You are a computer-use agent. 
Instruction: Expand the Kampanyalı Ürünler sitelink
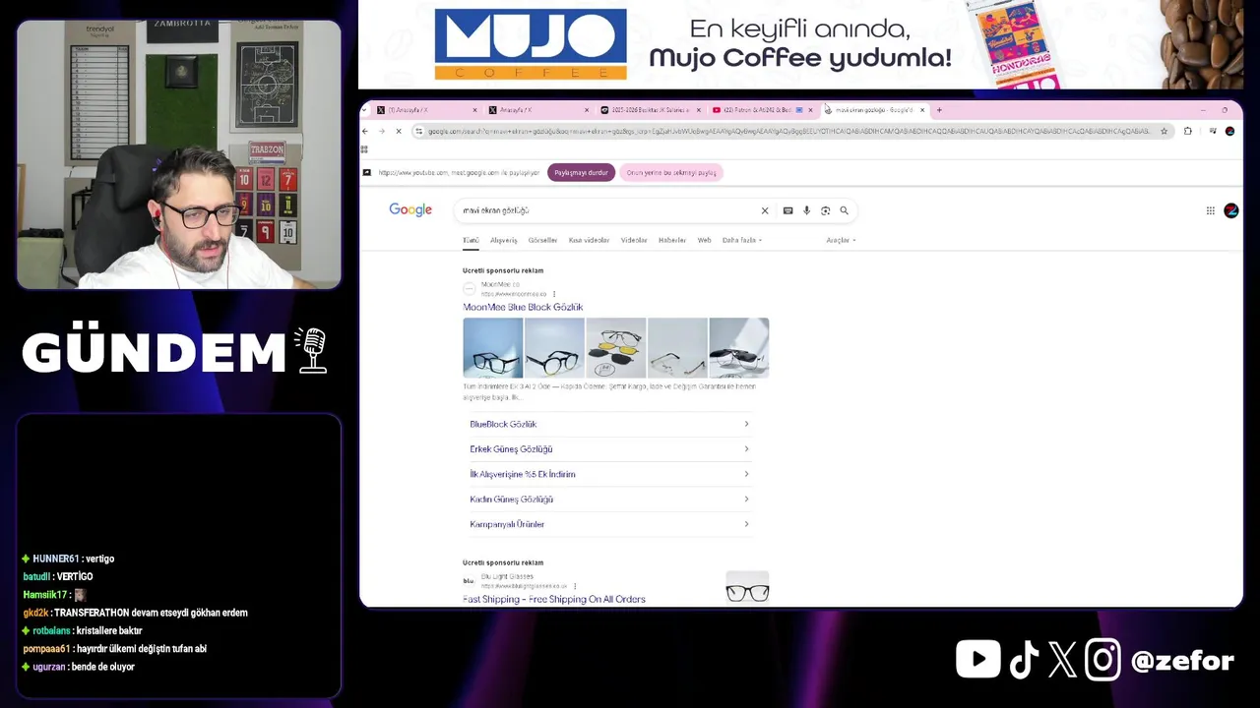click(x=609, y=524)
